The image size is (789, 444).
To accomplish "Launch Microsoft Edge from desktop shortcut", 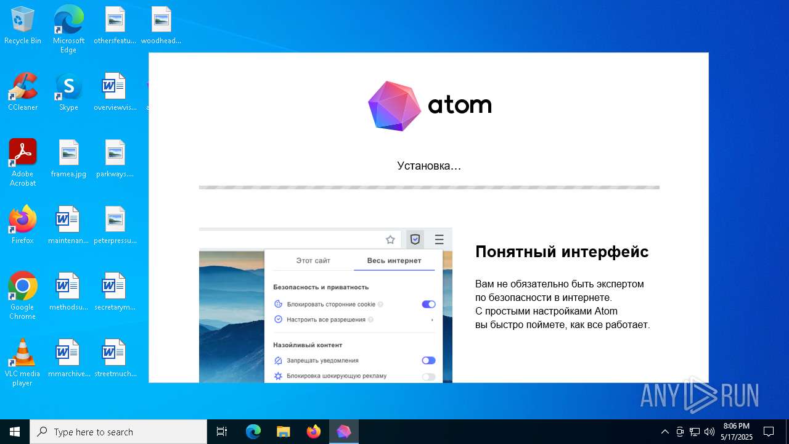I will point(68,30).
